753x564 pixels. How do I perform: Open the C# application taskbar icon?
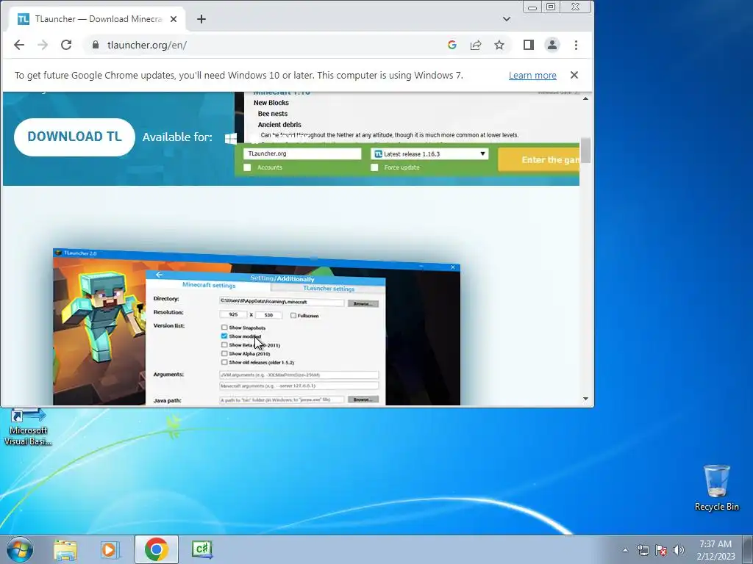click(x=201, y=549)
